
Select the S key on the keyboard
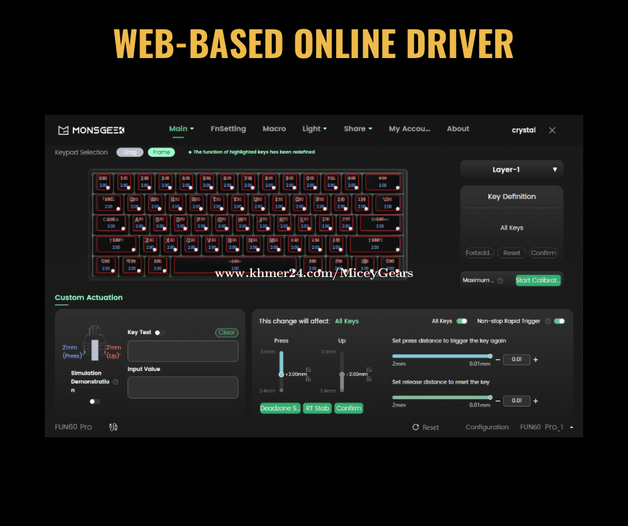coord(160,223)
